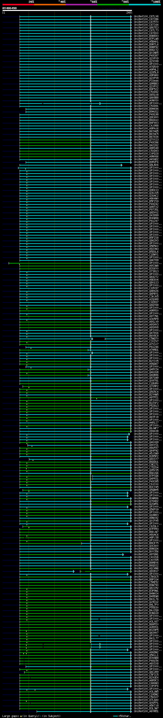Click the orange ~40% identity legend bar

[50, 5]
